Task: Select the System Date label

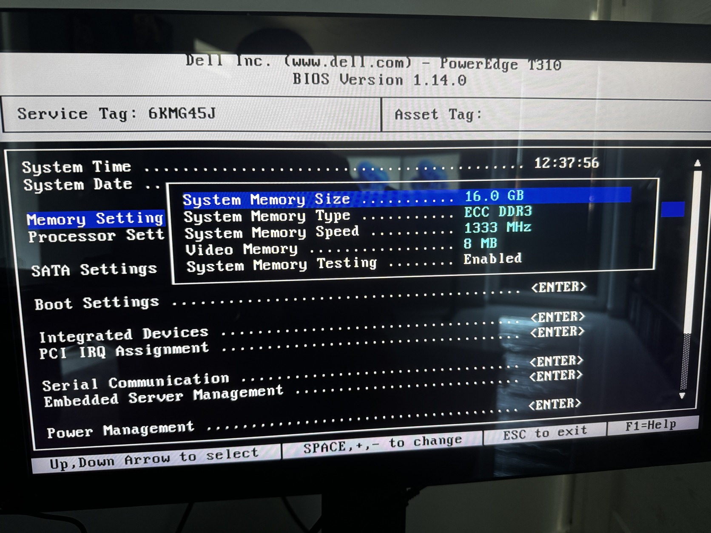Action: click(78, 184)
